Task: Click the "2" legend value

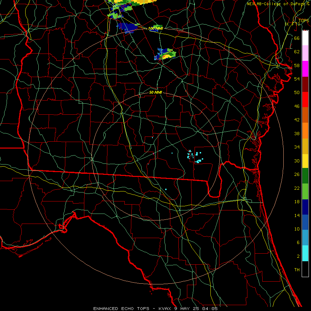Action: [298, 256]
